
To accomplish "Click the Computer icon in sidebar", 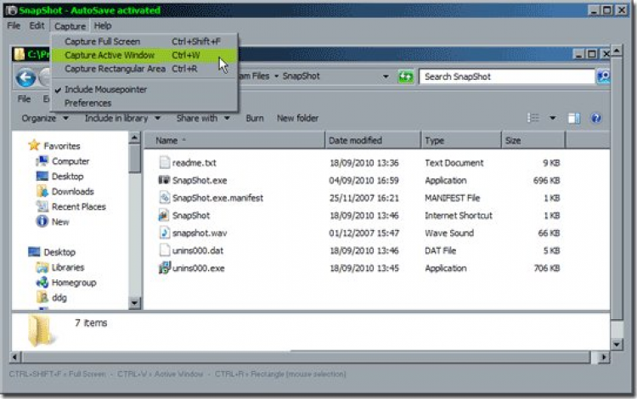I will (42, 161).
